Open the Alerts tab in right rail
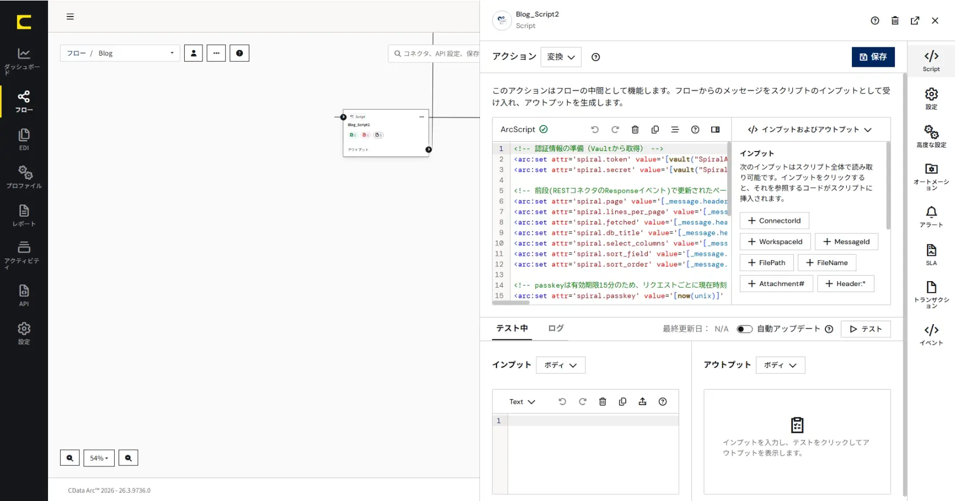The image size is (955, 501). (x=931, y=216)
